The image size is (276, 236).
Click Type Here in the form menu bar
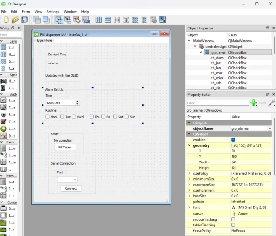pyautogui.click(x=44, y=40)
